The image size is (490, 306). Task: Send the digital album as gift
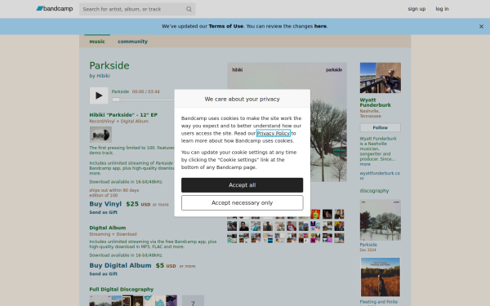pyautogui.click(x=104, y=274)
